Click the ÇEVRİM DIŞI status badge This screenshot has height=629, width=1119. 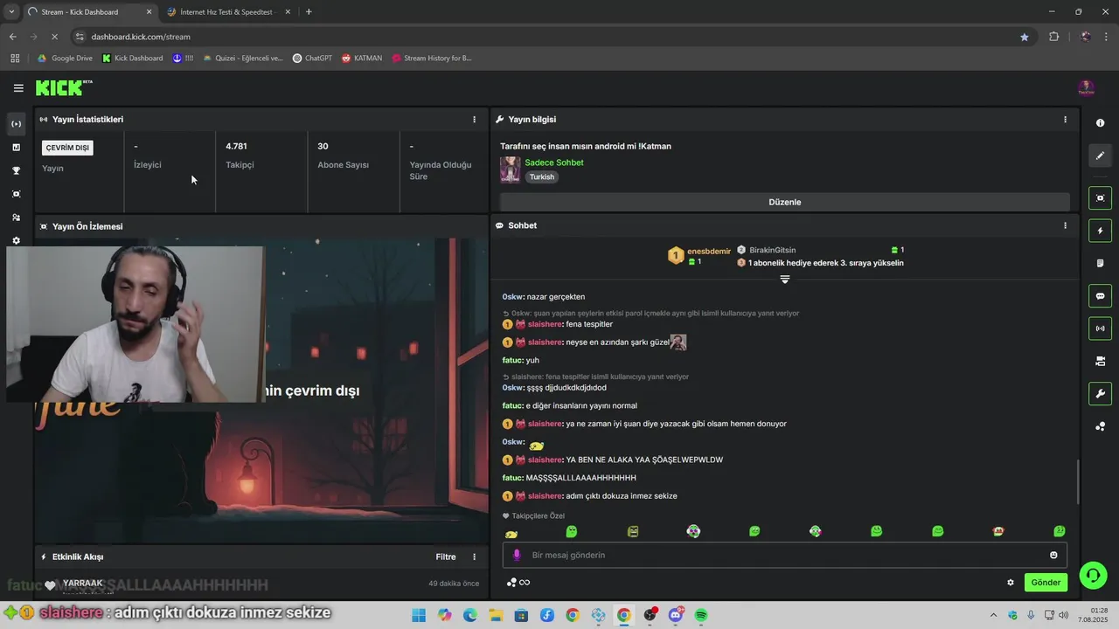tap(67, 148)
